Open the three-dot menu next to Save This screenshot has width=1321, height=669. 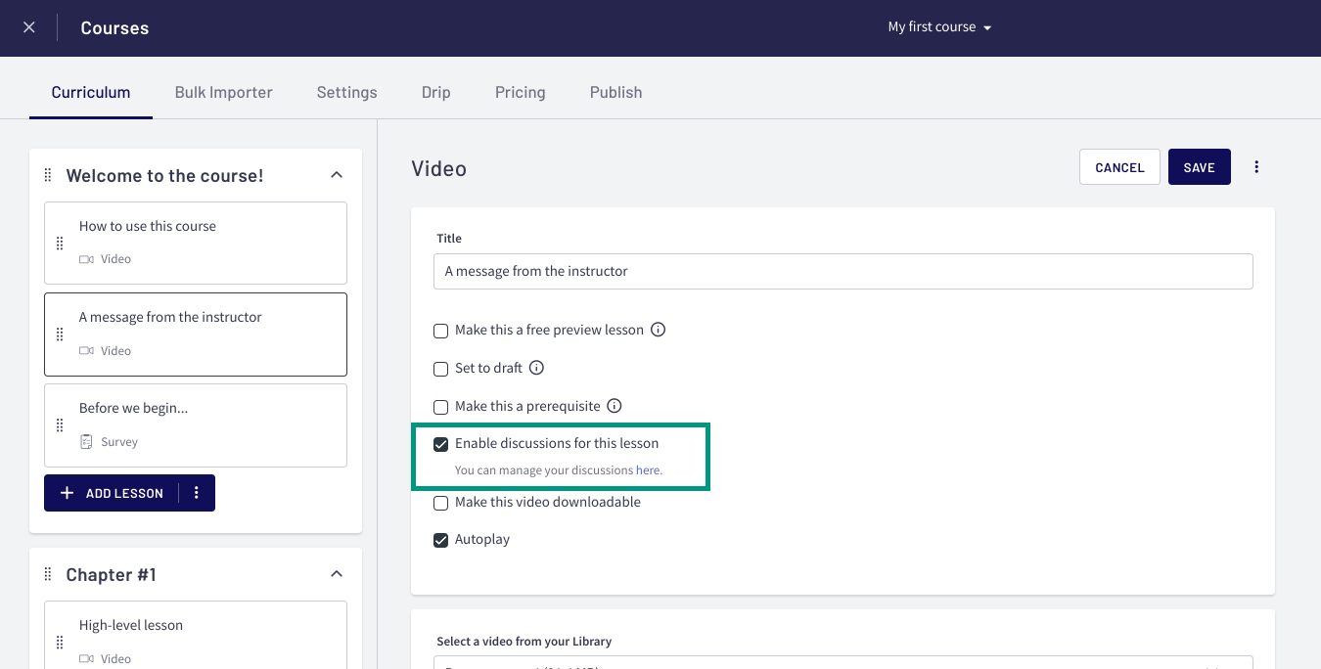(1256, 167)
